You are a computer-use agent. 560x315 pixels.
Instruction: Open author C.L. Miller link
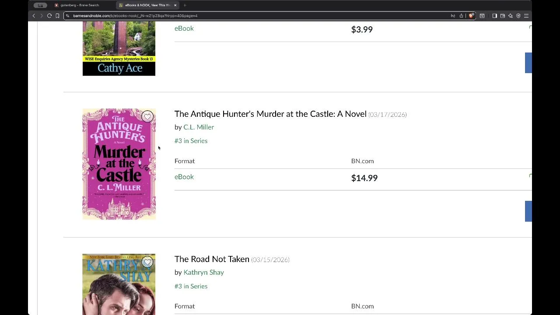click(199, 127)
